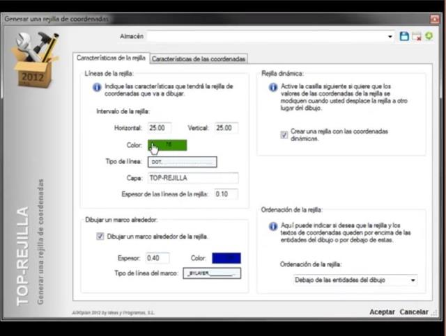Pick the green grid line color swatch

click(x=167, y=145)
